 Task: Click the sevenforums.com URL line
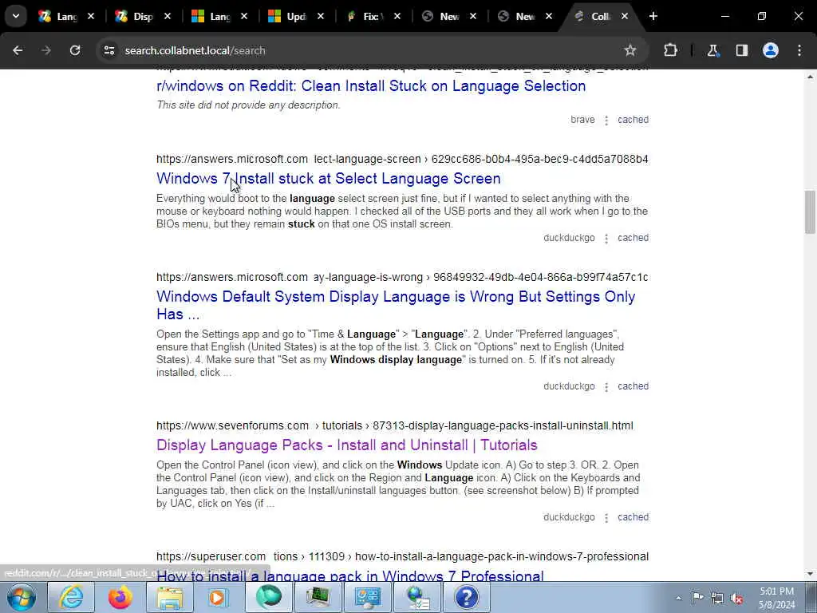tap(395, 426)
